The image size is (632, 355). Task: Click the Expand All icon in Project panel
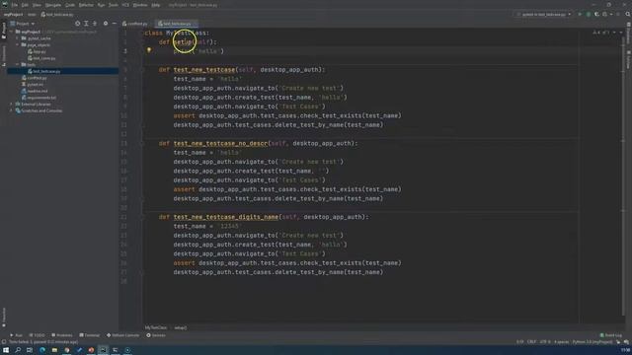pyautogui.click(x=86, y=24)
